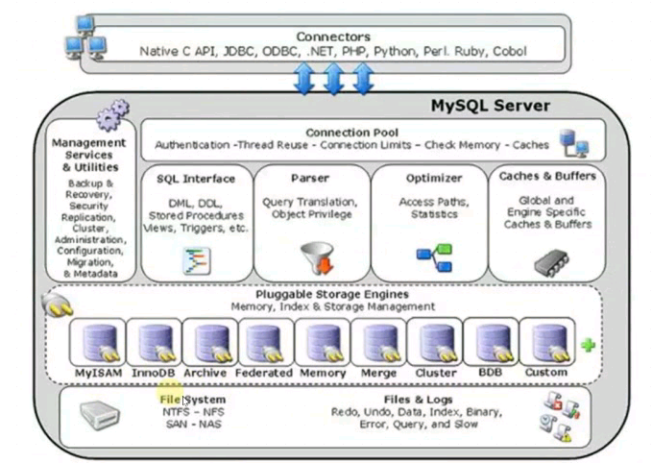Click the Custom label

546,372
